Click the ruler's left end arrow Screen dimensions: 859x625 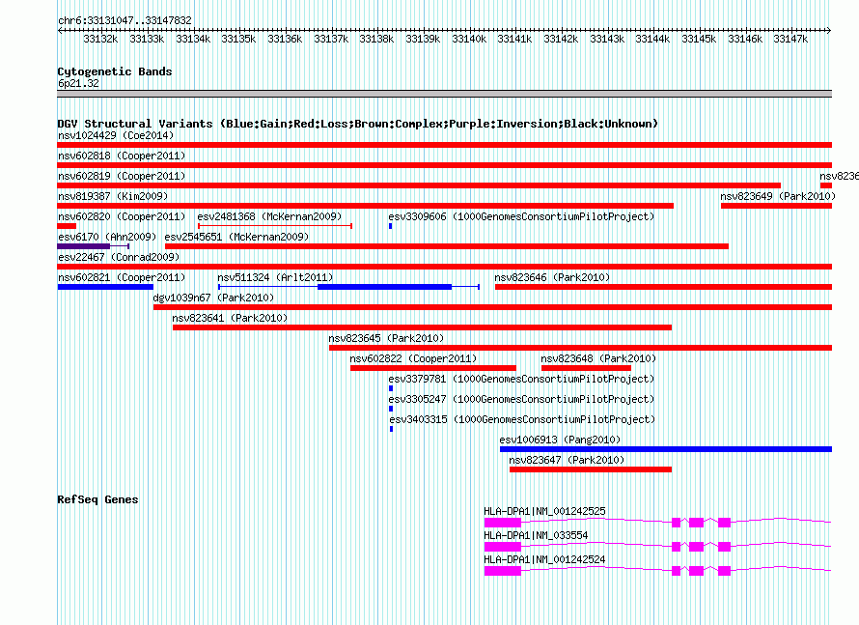(x=60, y=30)
